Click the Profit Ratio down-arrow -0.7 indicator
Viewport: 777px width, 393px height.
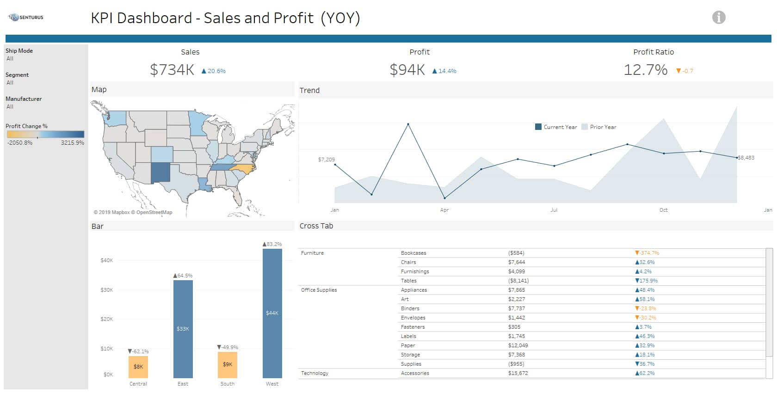(x=684, y=71)
